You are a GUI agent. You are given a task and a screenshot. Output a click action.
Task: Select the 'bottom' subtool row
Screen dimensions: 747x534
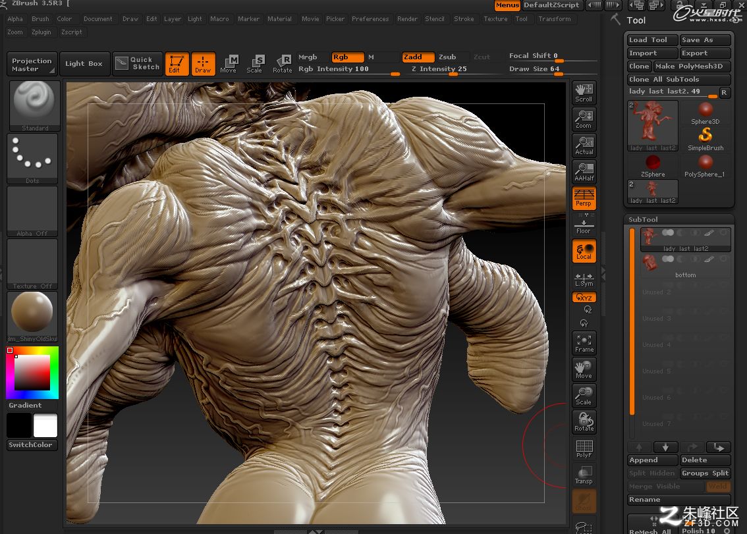point(685,266)
